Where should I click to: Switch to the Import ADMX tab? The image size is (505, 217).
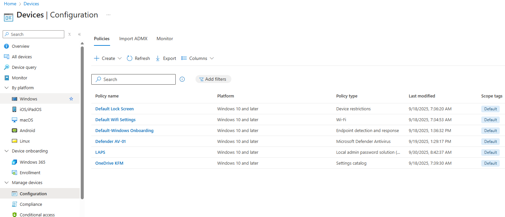133,39
